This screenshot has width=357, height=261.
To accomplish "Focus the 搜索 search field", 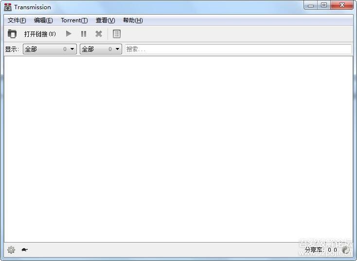I will 238,49.
